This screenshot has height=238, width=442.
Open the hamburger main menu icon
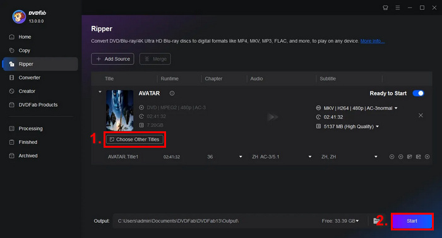tap(397, 8)
